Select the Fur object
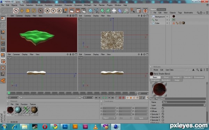209x130 pixels. (156, 20)
